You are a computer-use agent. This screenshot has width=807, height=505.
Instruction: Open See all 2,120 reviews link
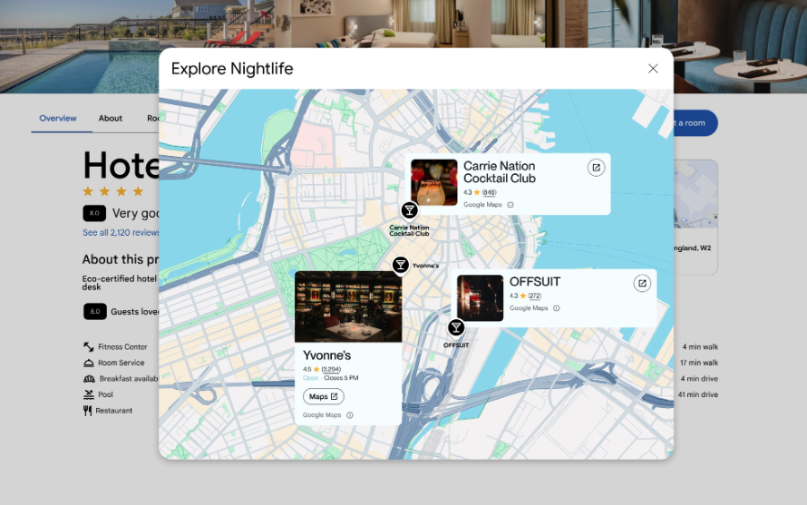[121, 233]
